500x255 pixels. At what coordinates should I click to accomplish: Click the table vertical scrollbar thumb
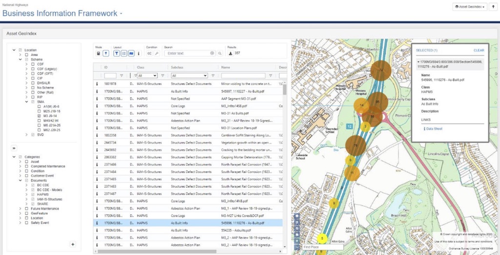(285, 90)
